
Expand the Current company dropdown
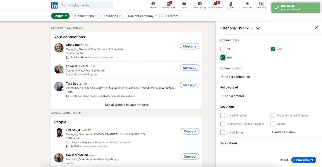pos(142,16)
